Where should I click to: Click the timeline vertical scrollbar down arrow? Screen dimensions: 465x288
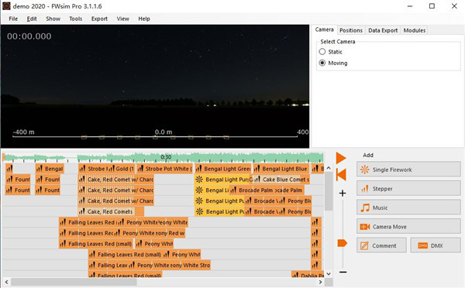tap(329, 274)
